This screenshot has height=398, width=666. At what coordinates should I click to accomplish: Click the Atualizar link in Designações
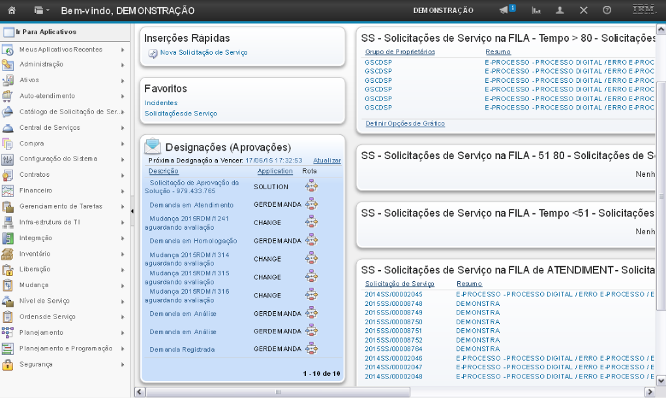(327, 160)
